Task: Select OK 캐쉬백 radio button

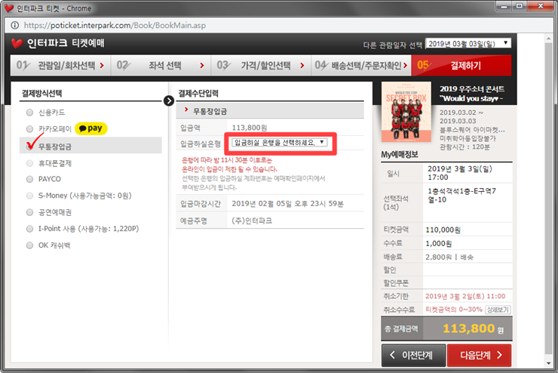Action: pyautogui.click(x=30, y=245)
